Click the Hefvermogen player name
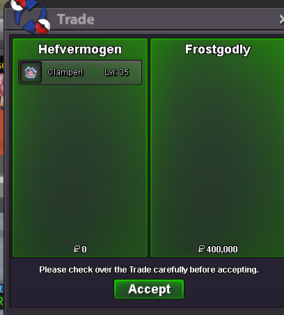The height and width of the screenshot is (315, 284). coord(80,49)
